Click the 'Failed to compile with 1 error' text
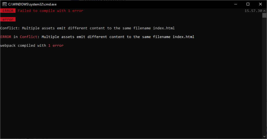The height and width of the screenshot is (139, 267). click(50, 11)
